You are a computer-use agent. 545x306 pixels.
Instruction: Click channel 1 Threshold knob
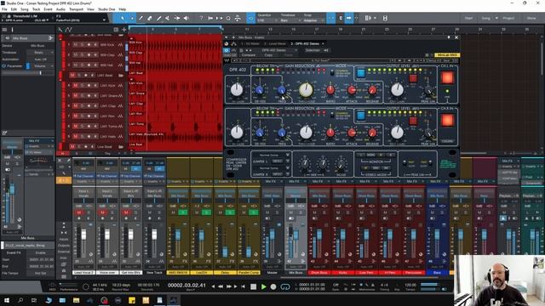point(306,90)
